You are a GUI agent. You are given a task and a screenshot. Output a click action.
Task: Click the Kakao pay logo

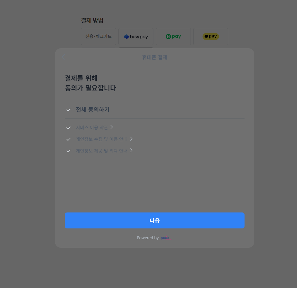[210, 37]
